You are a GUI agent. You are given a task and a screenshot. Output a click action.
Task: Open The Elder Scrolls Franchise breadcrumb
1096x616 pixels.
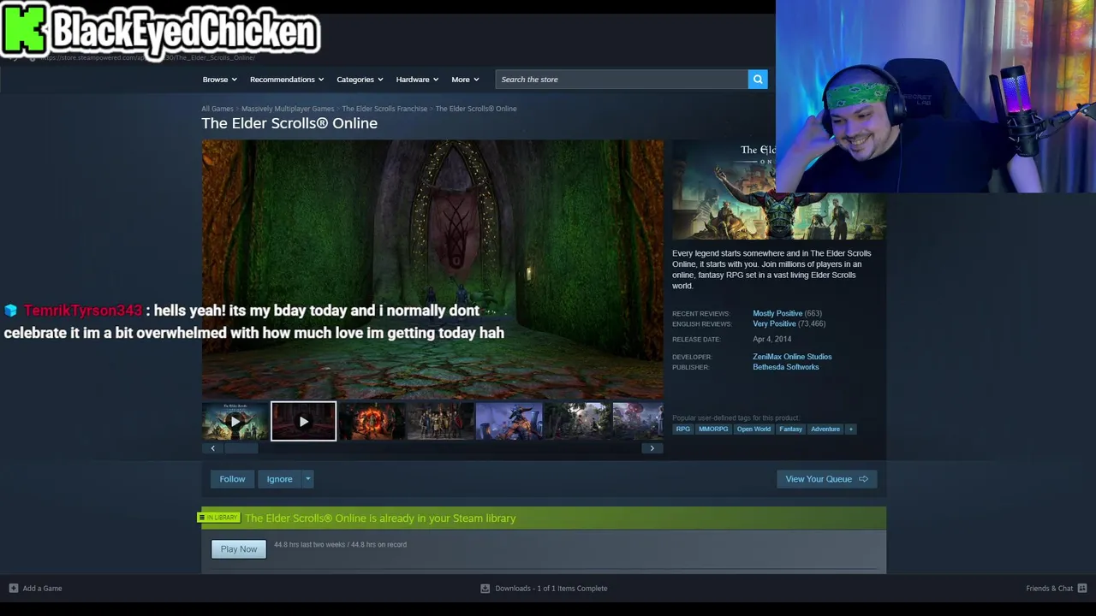pos(384,109)
